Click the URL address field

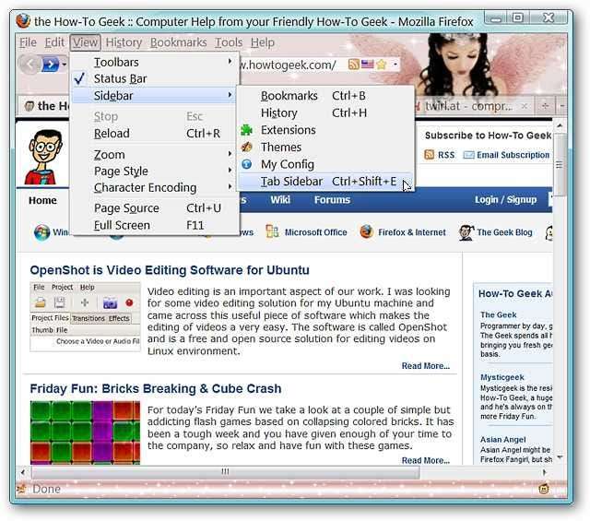pyautogui.click(x=291, y=65)
